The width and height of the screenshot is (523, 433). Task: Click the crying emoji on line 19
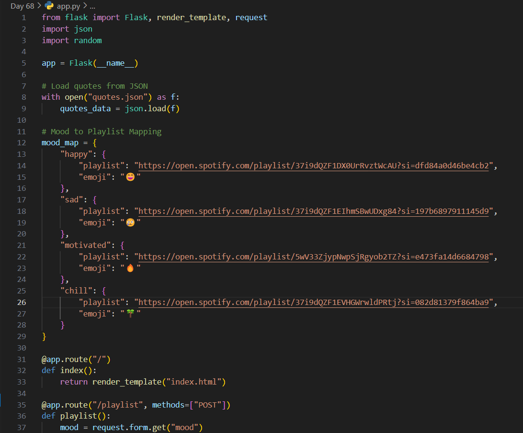[x=130, y=222]
